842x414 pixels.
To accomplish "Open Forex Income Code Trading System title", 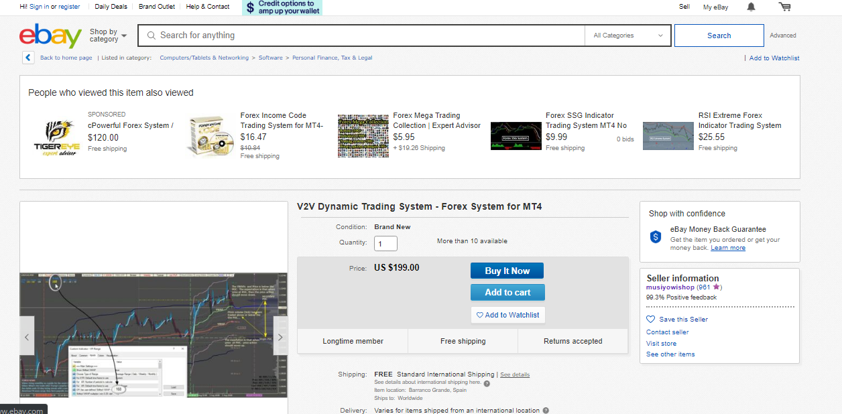I will click(282, 121).
